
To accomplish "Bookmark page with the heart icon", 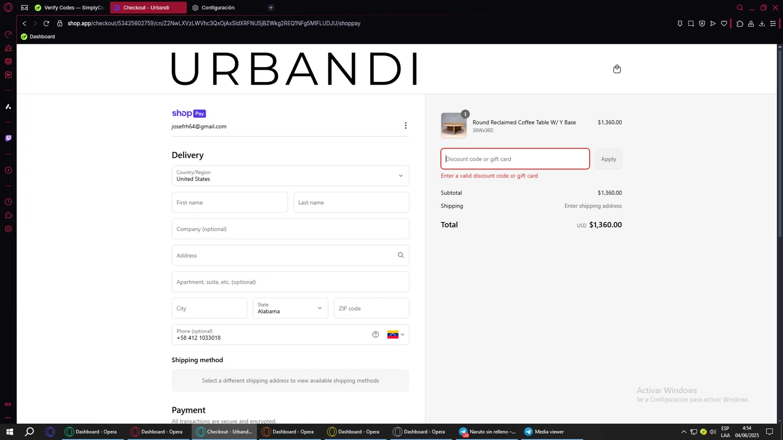I will coord(724,23).
